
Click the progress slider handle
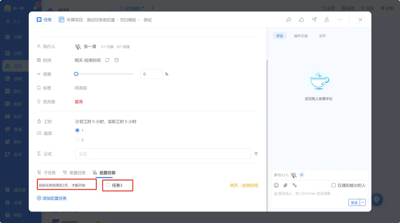[x=76, y=74]
